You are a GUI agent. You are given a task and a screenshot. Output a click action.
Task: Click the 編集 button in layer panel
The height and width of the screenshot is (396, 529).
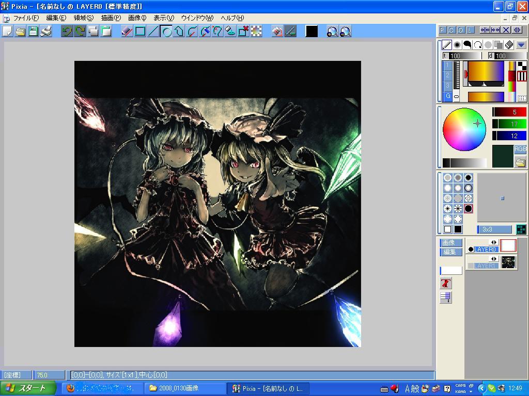coord(450,252)
